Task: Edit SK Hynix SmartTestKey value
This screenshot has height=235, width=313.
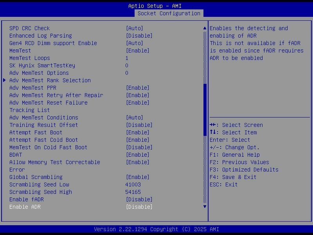Action: pyautogui.click(x=127, y=65)
